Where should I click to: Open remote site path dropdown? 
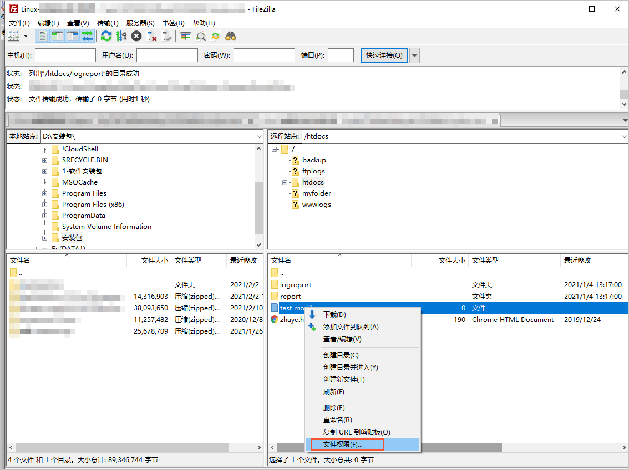(x=624, y=137)
